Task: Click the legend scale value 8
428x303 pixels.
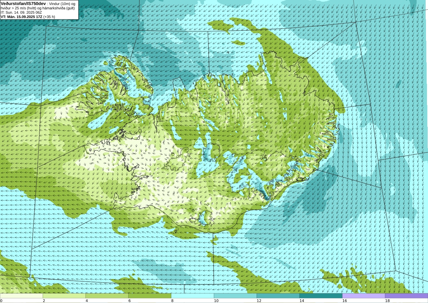Action: coord(172,301)
